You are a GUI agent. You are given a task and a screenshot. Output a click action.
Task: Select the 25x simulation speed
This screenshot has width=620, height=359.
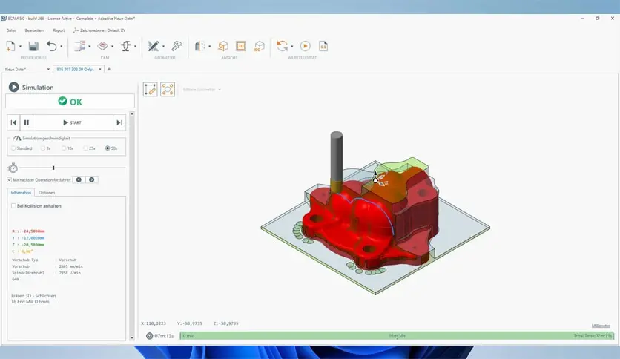(86, 148)
